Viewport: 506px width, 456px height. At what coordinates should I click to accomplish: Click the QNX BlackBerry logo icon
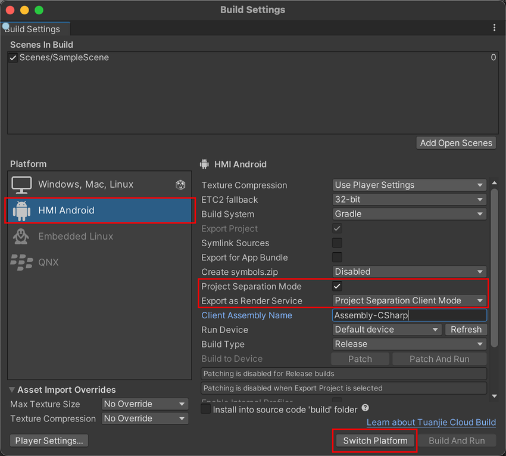click(x=22, y=262)
